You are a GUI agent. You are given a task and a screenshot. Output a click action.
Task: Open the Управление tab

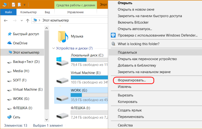pyautogui.click(x=75, y=12)
